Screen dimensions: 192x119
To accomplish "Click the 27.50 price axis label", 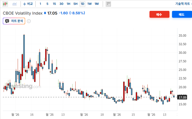I will pos(182,61).
